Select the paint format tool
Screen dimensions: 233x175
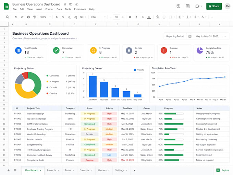[x=35, y=17]
